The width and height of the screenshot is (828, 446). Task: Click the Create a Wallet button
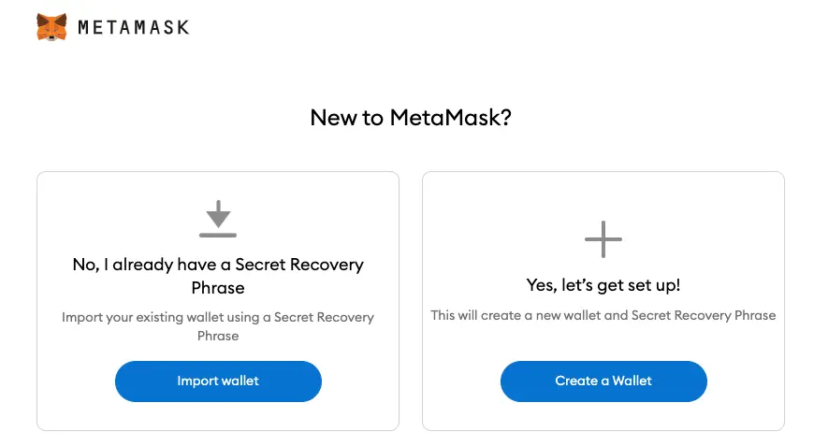(x=603, y=381)
